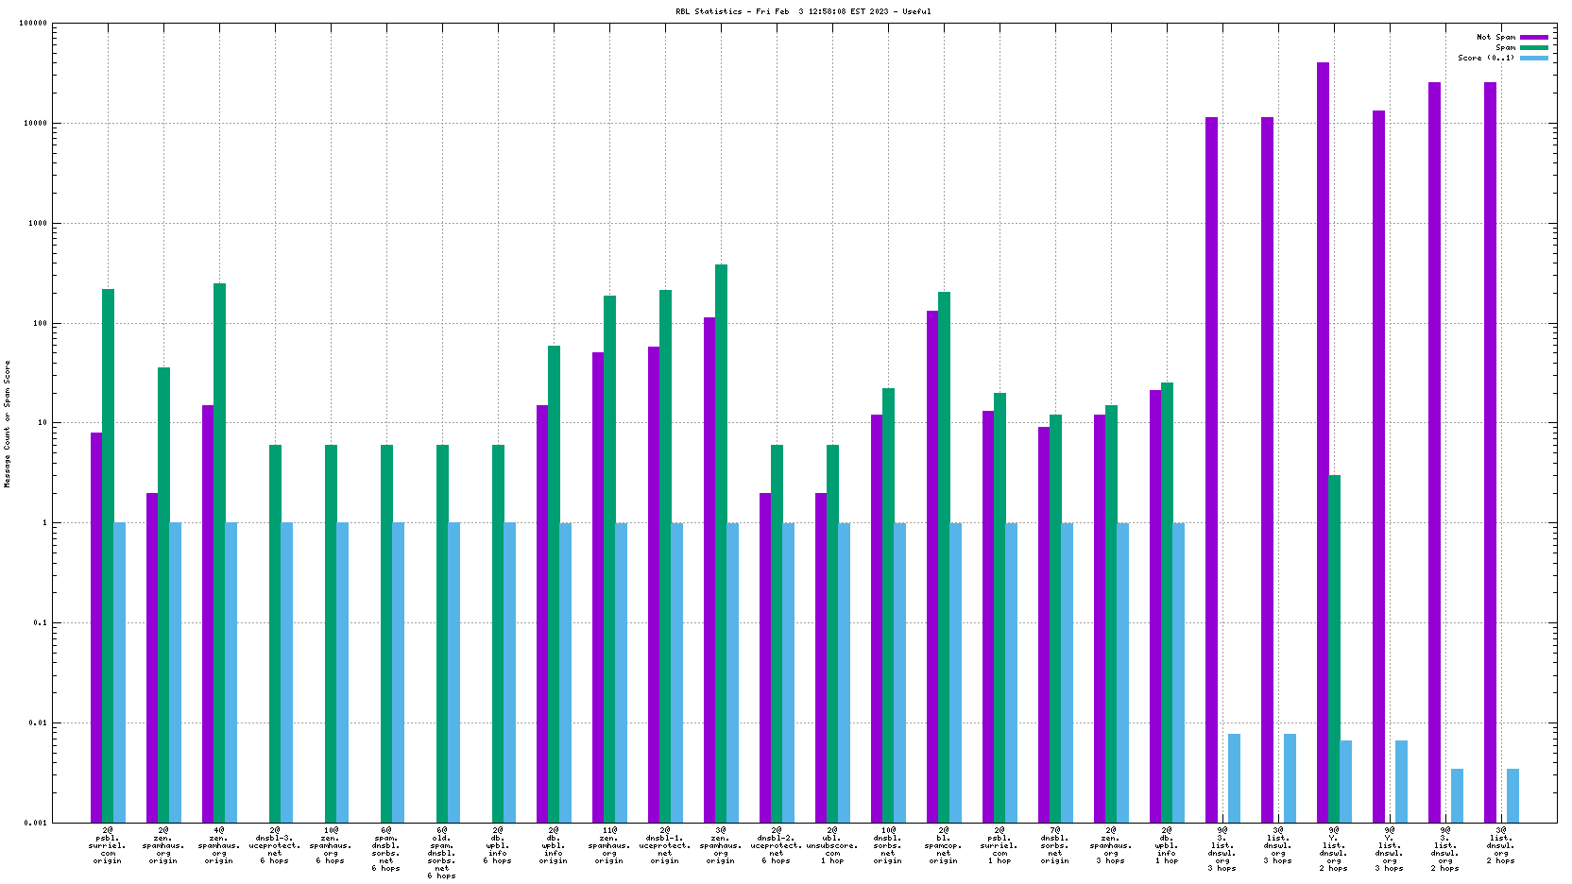Image resolution: width=1572 pixels, height=884 pixels.
Task: Click the 0.001 label on the y-axis
Action: 36,823
